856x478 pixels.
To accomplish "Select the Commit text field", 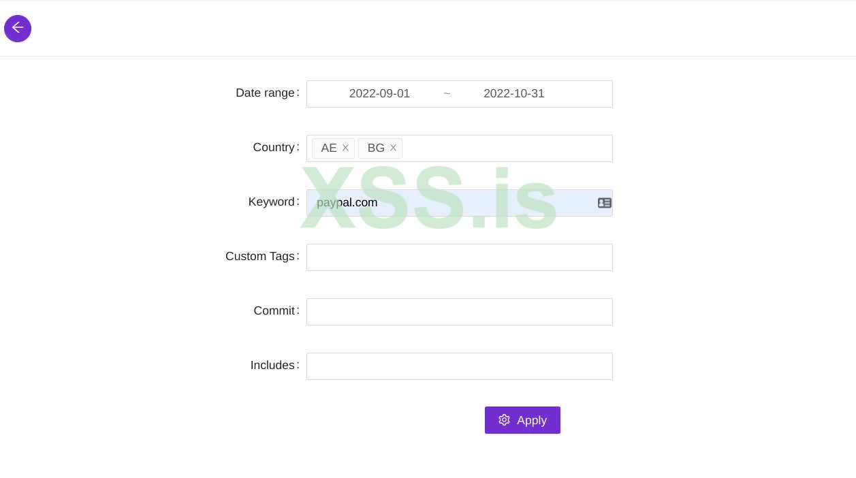I will (459, 312).
